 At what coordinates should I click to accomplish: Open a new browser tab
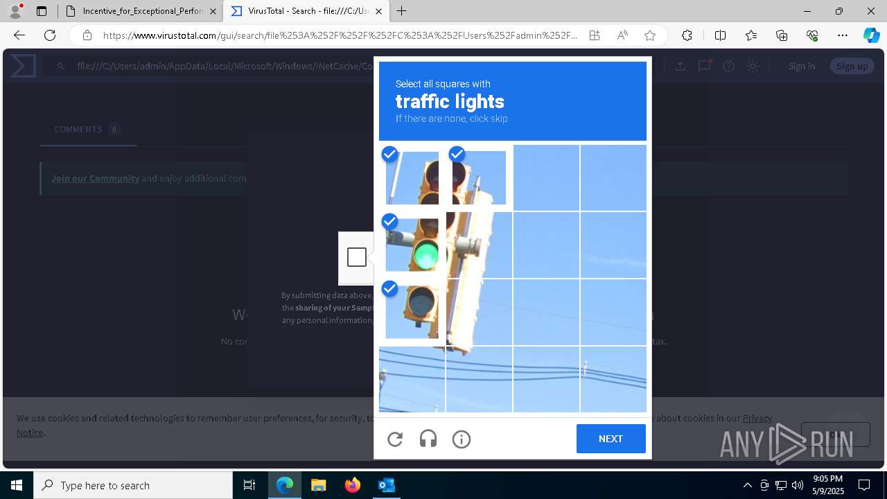tap(402, 11)
